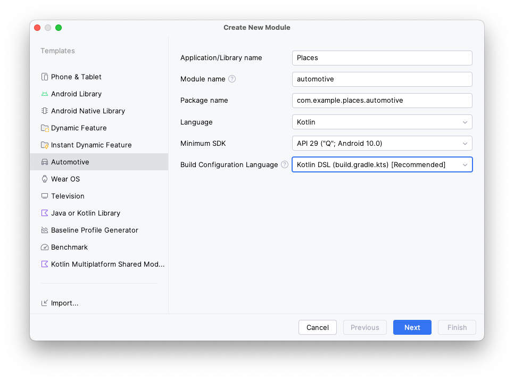Viewport: 514px width, 380px height.
Task: Click the Television template icon
Action: (x=44, y=196)
